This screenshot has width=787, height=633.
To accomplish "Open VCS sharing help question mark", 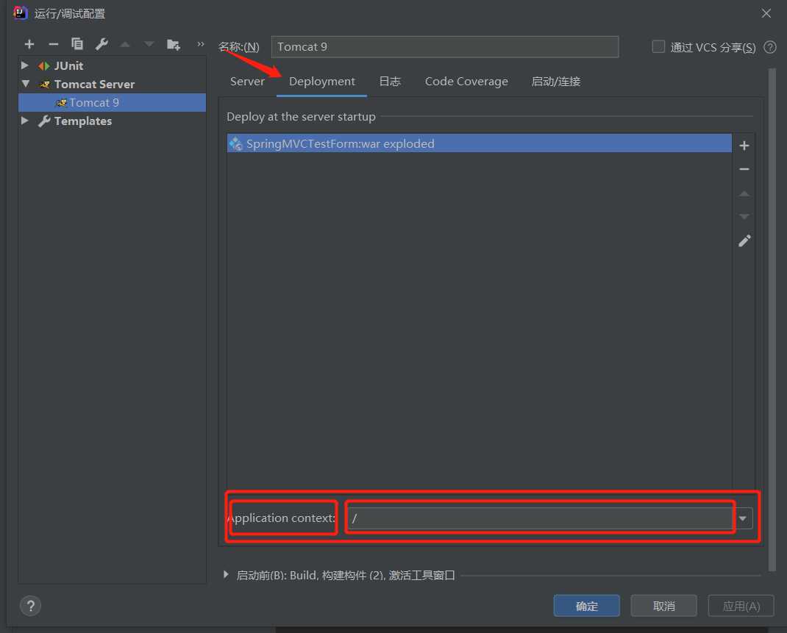I will click(x=770, y=47).
